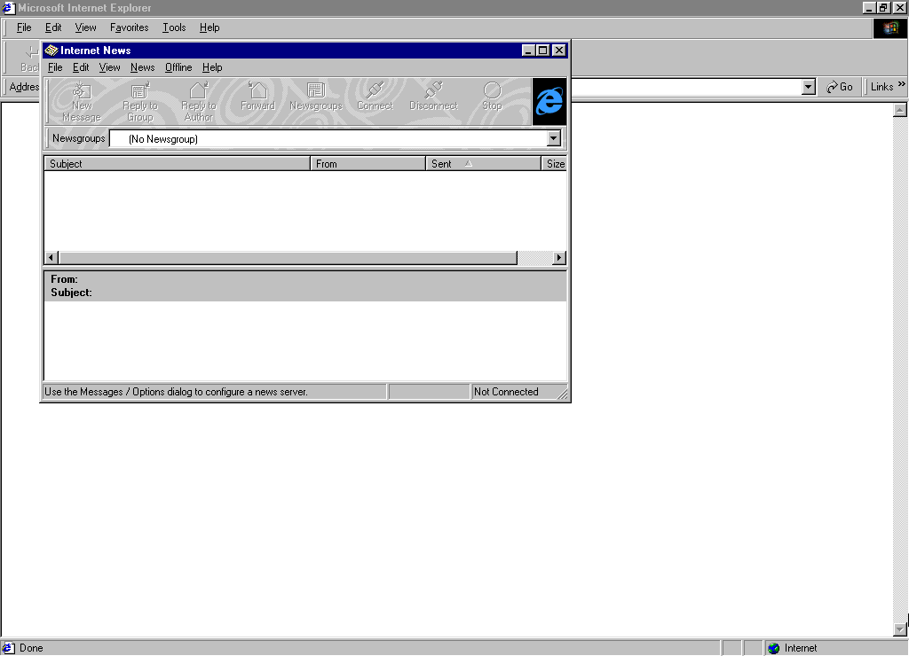Viewport: 909px width, 656px height.
Task: Open the News menu
Action: click(143, 67)
